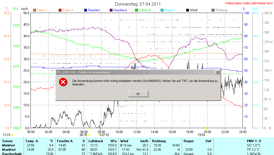Click the red error icon in dialog

pos(63,82)
